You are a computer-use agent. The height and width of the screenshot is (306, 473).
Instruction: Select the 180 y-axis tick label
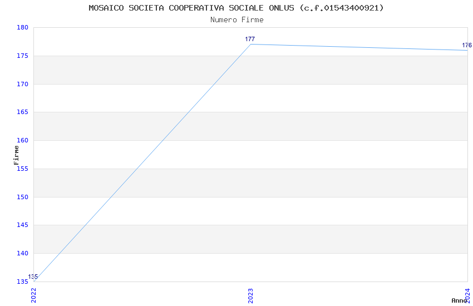(x=22, y=27)
